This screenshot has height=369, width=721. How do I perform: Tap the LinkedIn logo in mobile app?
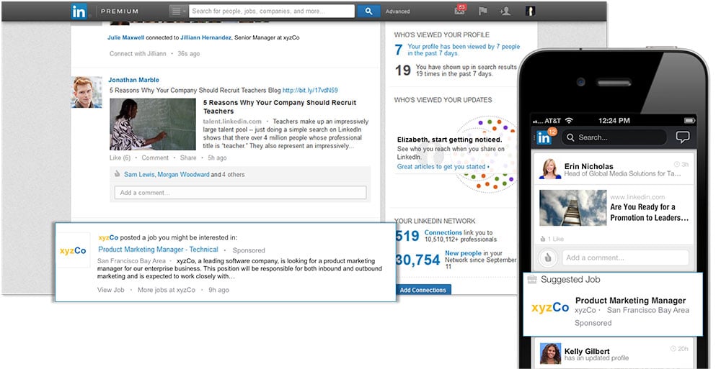544,137
